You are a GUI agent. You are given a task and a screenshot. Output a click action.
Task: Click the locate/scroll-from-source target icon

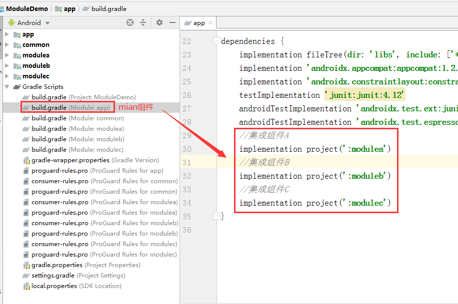click(130, 22)
